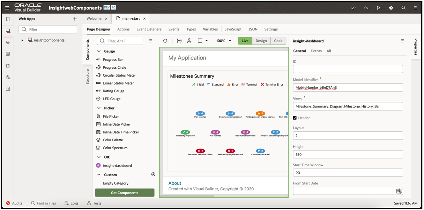The width and height of the screenshot is (424, 210).
Task: Switch to Code mode
Action: [278, 41]
